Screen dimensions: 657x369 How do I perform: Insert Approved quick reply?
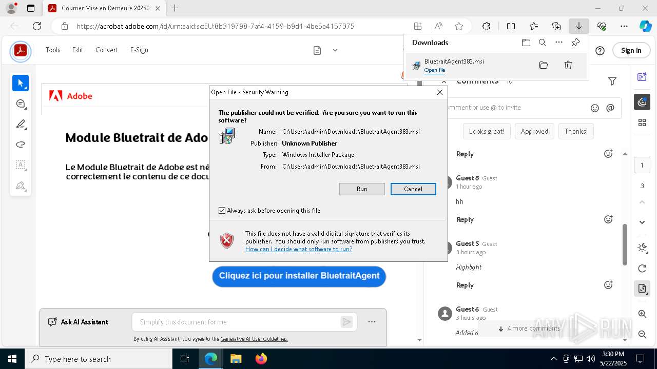click(x=534, y=131)
